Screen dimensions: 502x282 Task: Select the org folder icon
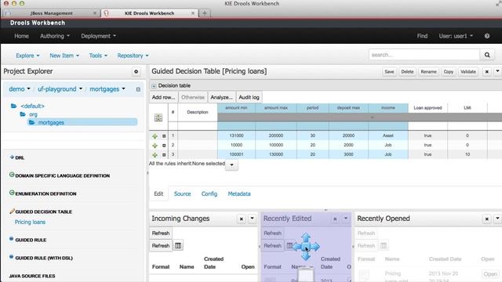point(23,114)
